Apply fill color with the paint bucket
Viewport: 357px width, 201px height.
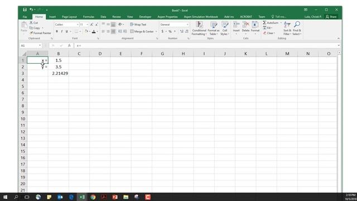pos(86,31)
